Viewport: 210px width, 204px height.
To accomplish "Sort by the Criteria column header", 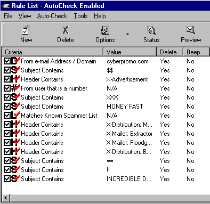I will point(52,52).
